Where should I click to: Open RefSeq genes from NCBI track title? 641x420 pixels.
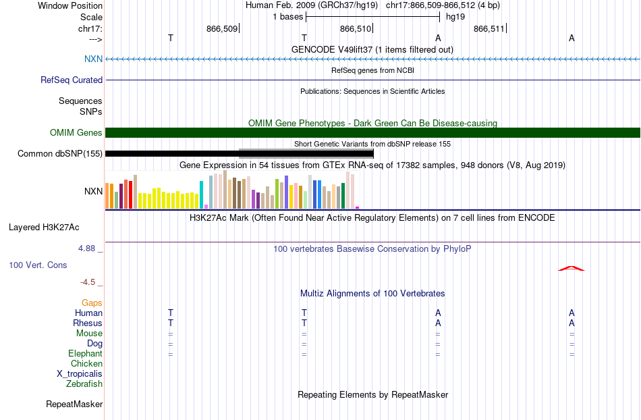coord(372,70)
